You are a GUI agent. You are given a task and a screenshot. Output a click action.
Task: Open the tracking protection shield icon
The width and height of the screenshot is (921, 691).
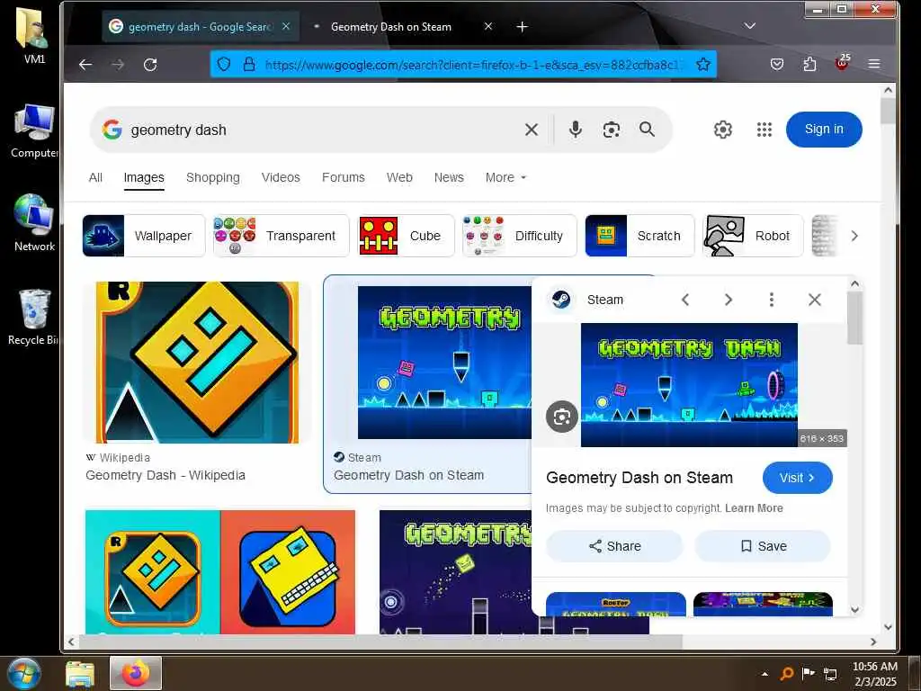point(224,64)
